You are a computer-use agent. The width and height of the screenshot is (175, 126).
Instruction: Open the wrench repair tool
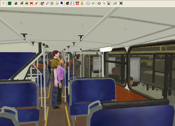[47, 3]
